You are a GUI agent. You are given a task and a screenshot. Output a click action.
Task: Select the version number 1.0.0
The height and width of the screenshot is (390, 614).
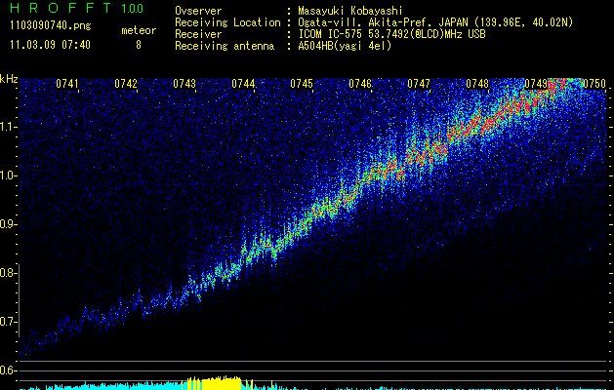[x=133, y=8]
